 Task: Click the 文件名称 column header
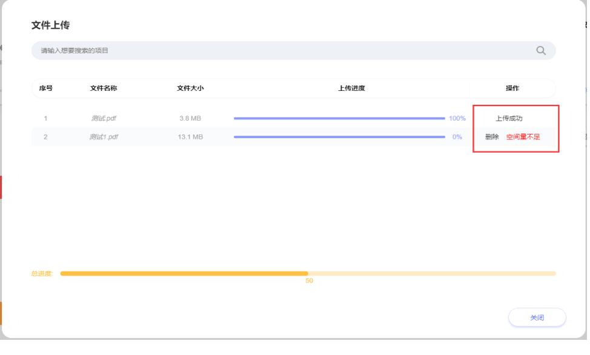103,88
